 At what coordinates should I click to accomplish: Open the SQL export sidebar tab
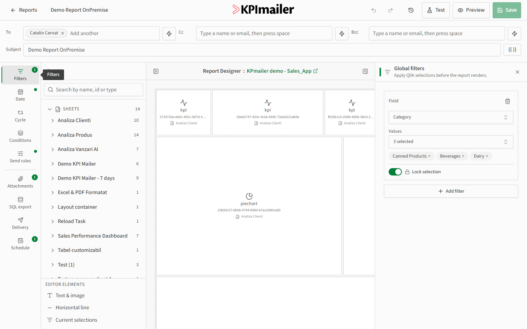20,203
